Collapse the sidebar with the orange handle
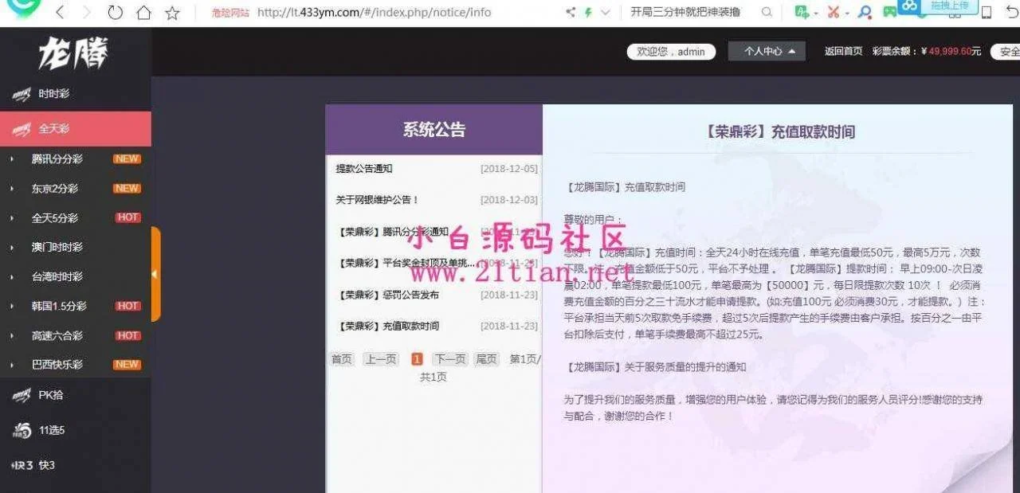Screen dimensions: 1020x493 pyautogui.click(x=155, y=274)
